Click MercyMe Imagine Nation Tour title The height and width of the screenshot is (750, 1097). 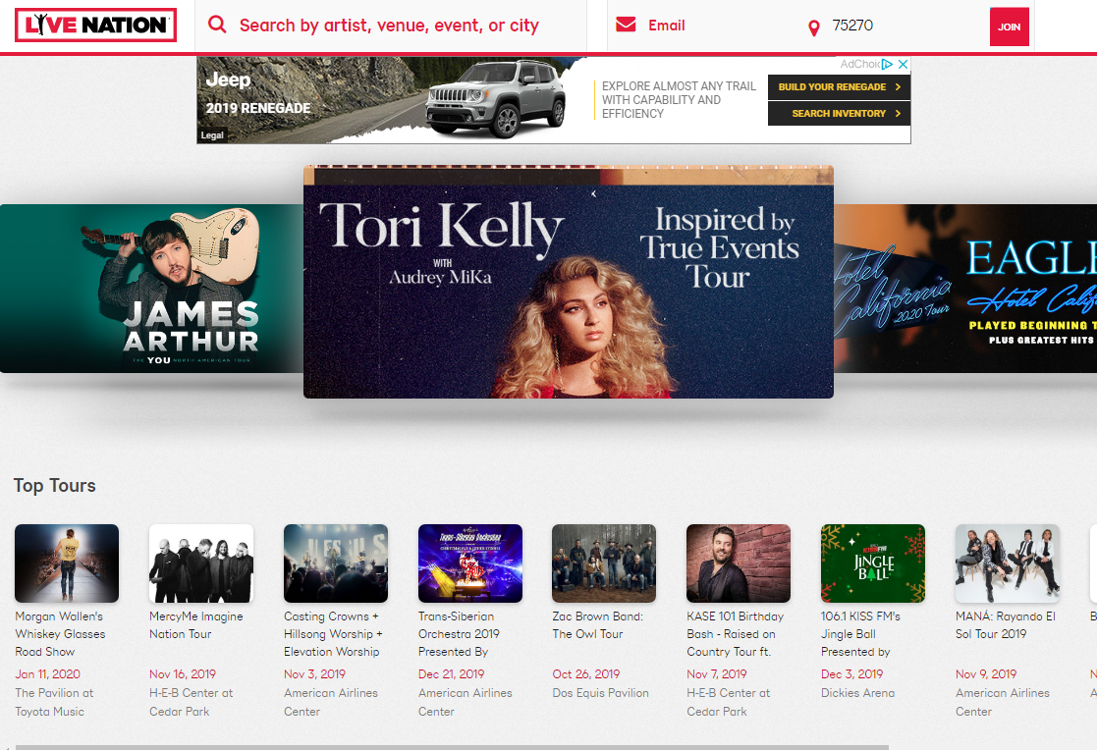pyautogui.click(x=195, y=624)
